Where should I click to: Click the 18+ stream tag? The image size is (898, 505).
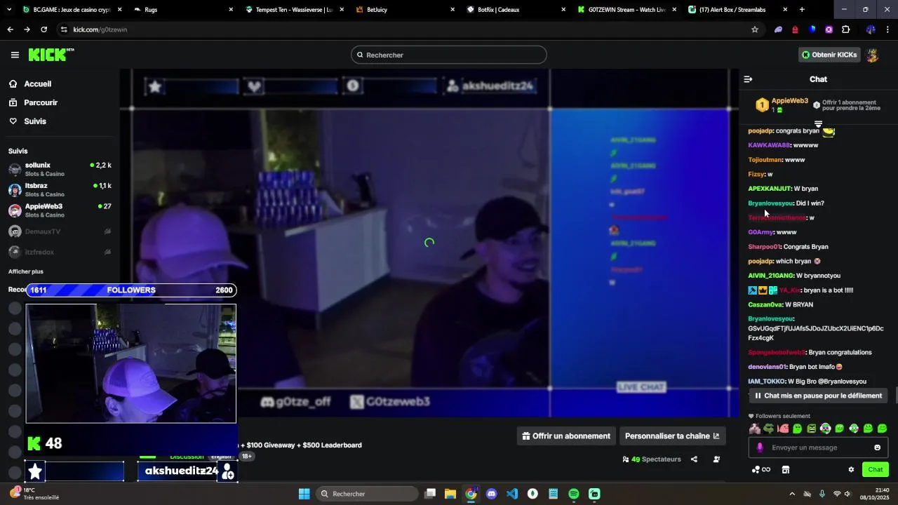click(x=246, y=456)
